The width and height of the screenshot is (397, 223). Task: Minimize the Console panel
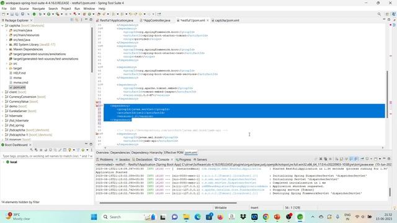click(x=384, y=159)
